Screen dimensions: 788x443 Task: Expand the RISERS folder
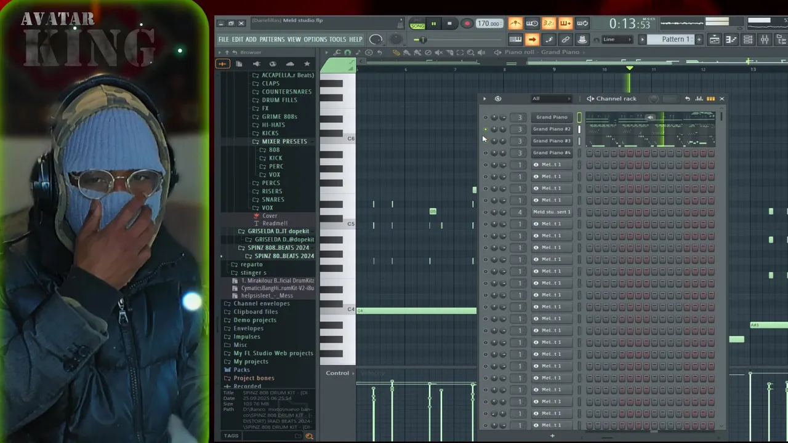click(x=271, y=191)
